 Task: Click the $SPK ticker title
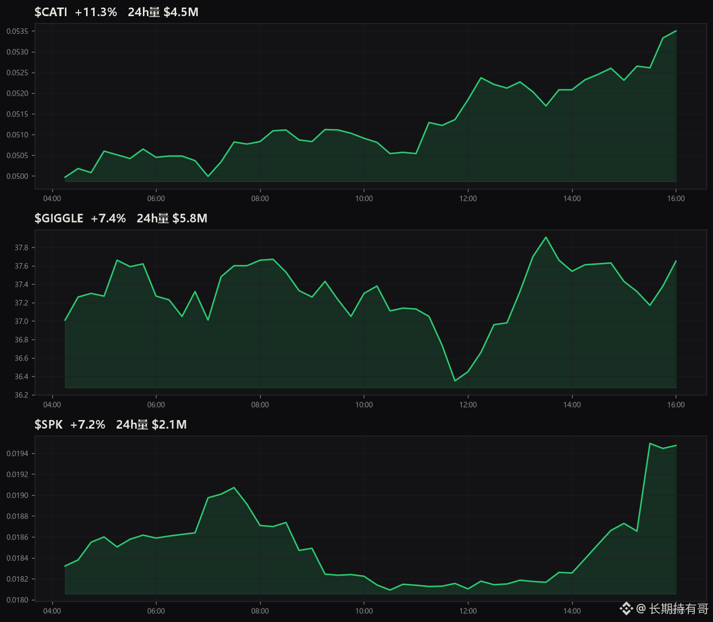pos(48,425)
